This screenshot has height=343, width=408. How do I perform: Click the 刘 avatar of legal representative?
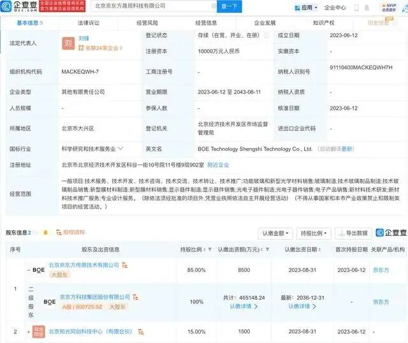tap(68, 43)
